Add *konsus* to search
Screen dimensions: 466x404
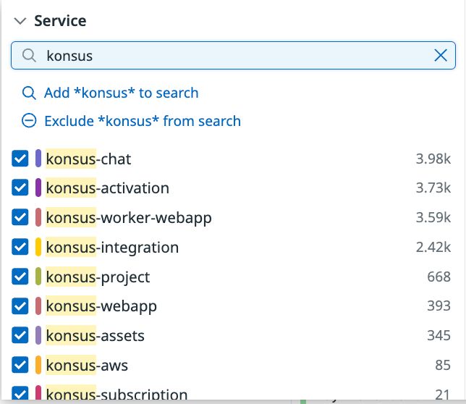pos(122,93)
